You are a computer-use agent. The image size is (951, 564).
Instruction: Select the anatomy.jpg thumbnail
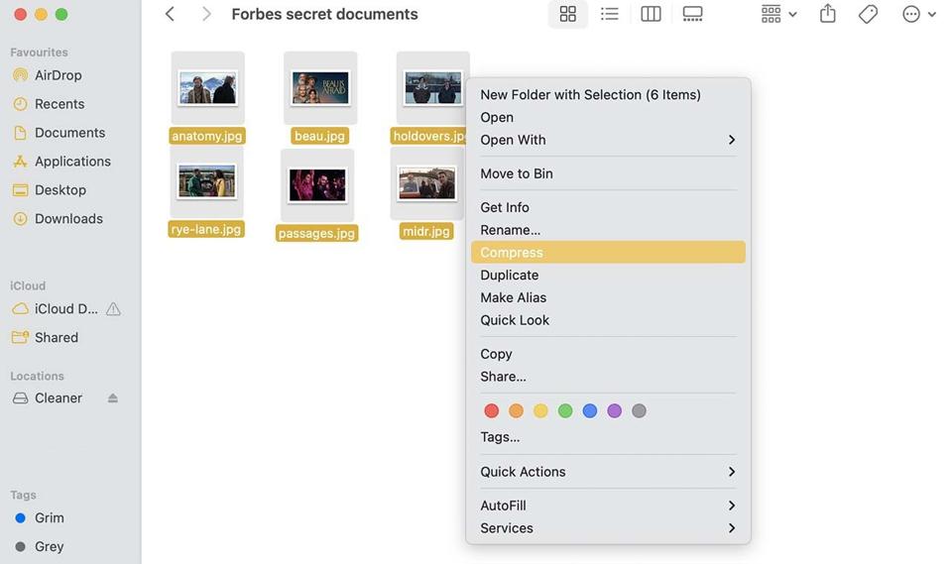click(x=207, y=88)
